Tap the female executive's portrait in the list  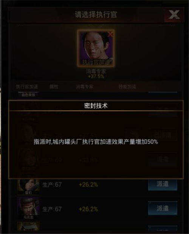coord(28,186)
